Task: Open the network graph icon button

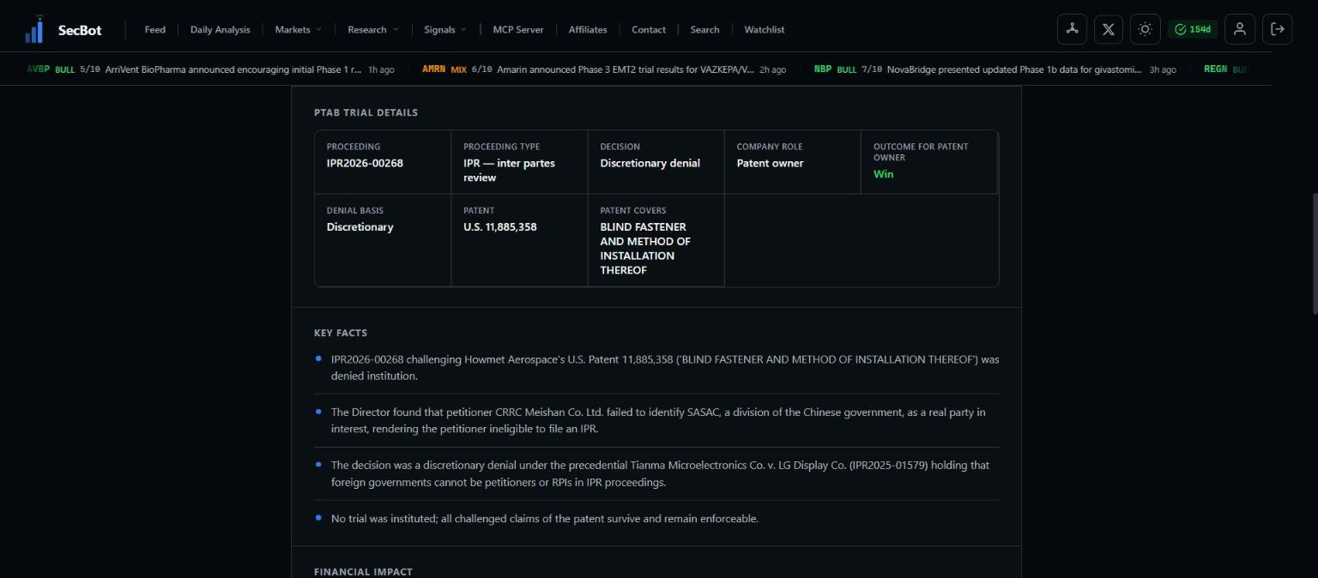Action: [1072, 29]
